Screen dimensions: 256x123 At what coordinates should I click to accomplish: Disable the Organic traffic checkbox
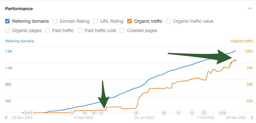pyautogui.click(x=129, y=21)
